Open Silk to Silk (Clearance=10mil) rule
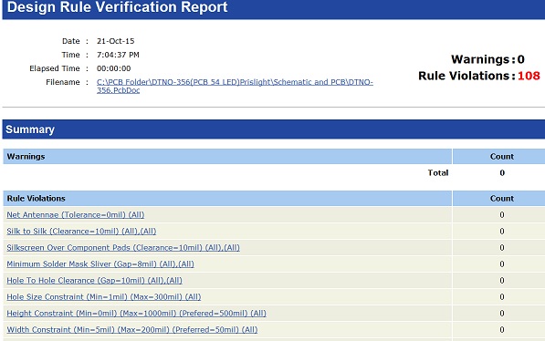This screenshot has width=545, height=341. click(x=81, y=232)
